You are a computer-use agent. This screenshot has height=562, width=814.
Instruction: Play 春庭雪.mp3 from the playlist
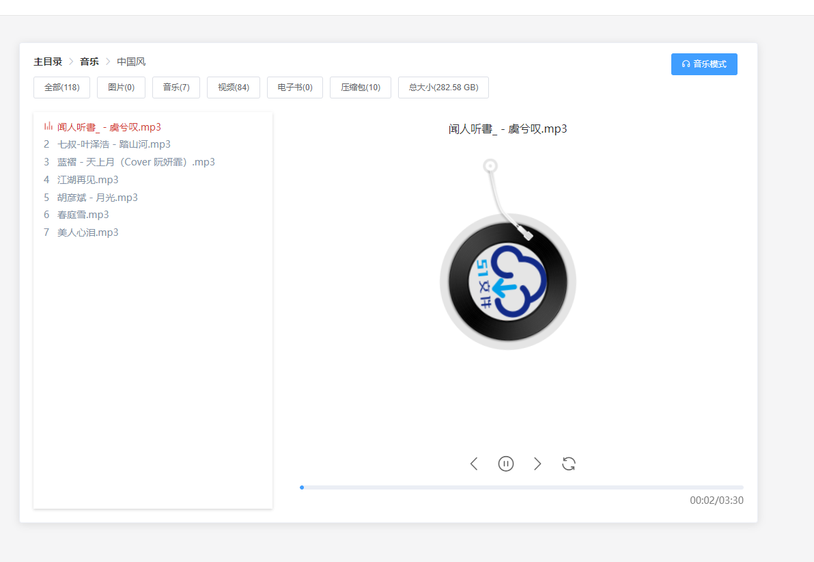[83, 215]
